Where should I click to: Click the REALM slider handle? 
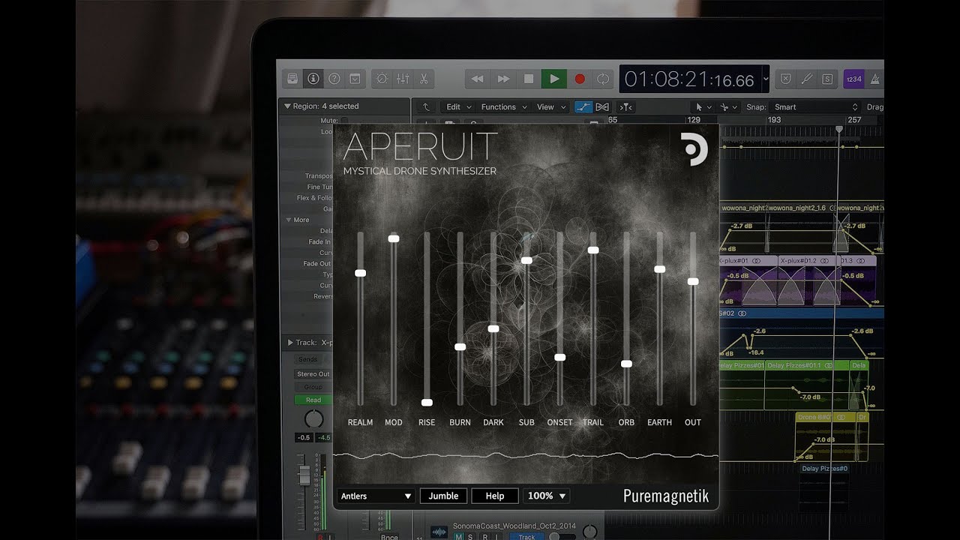[360, 273]
